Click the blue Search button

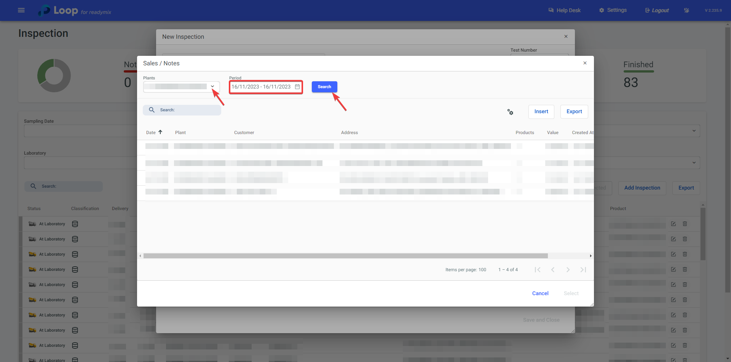coord(324,87)
